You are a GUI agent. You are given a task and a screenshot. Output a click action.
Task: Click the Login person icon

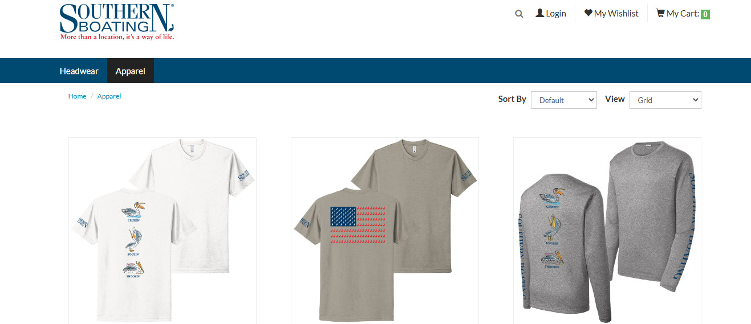(x=540, y=13)
